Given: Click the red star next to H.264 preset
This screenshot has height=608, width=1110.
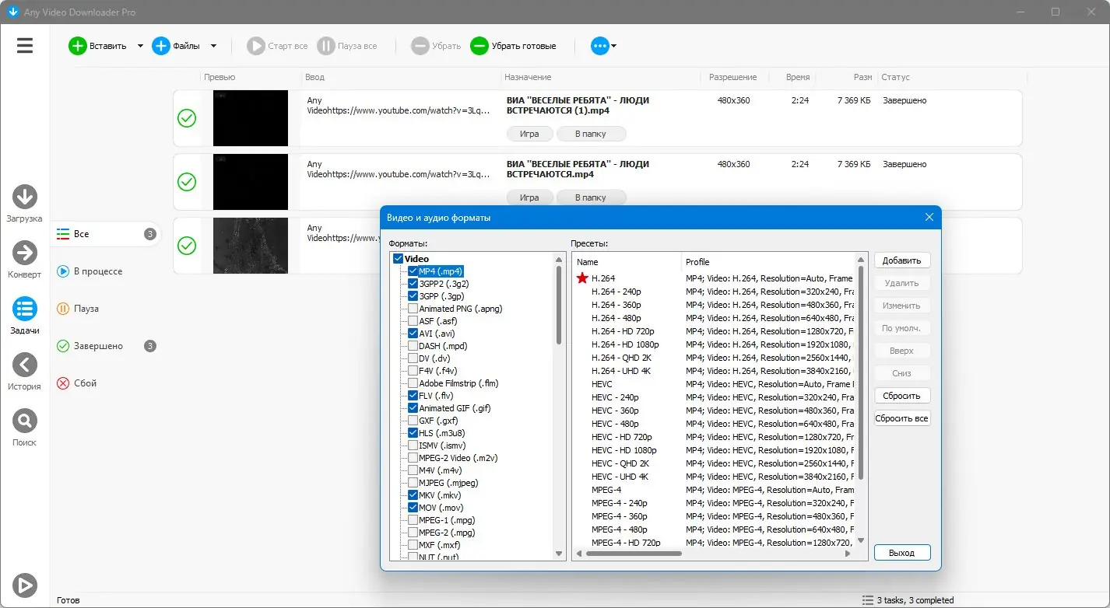Looking at the screenshot, I should click(x=582, y=278).
